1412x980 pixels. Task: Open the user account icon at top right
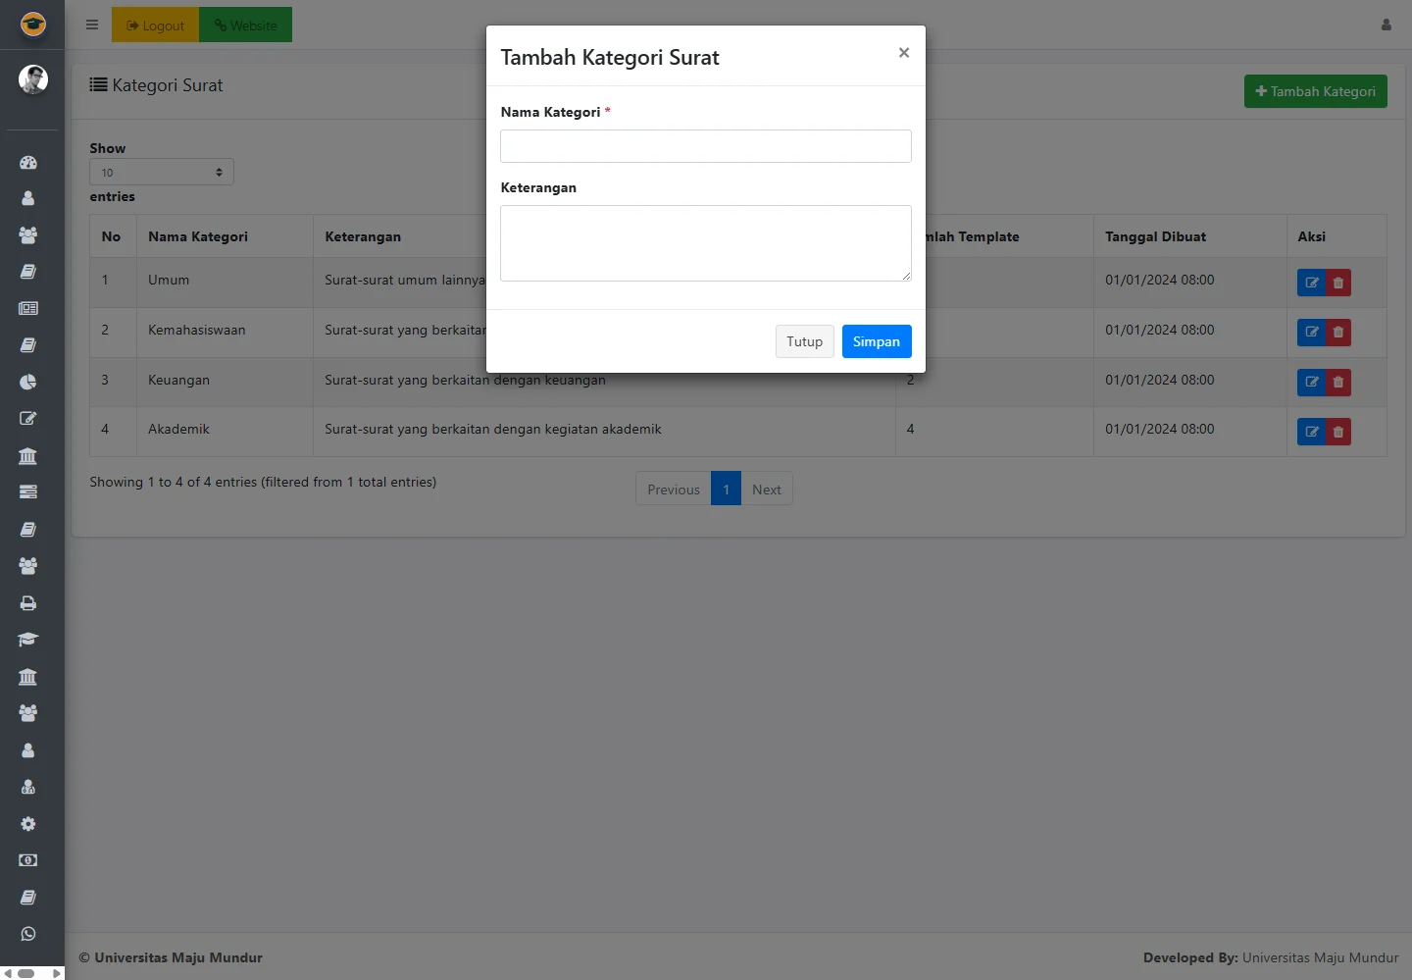(x=1386, y=26)
